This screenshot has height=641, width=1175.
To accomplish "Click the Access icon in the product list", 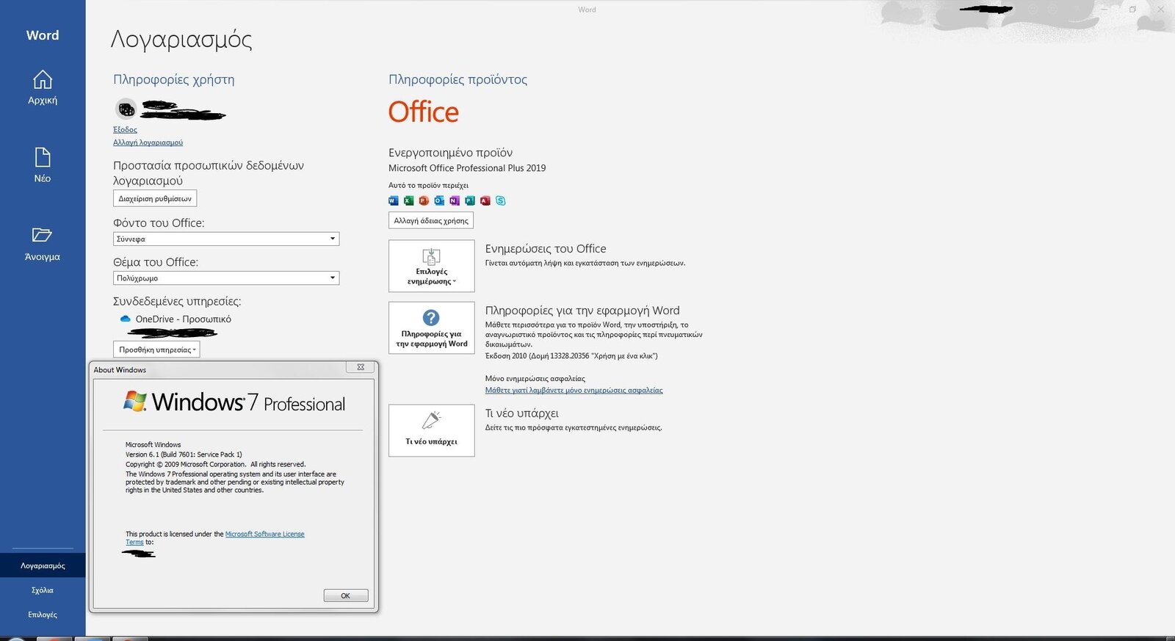I will (x=485, y=200).
